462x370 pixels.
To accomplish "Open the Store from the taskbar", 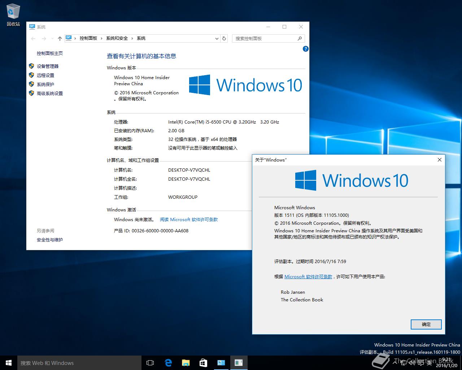I will 203,363.
